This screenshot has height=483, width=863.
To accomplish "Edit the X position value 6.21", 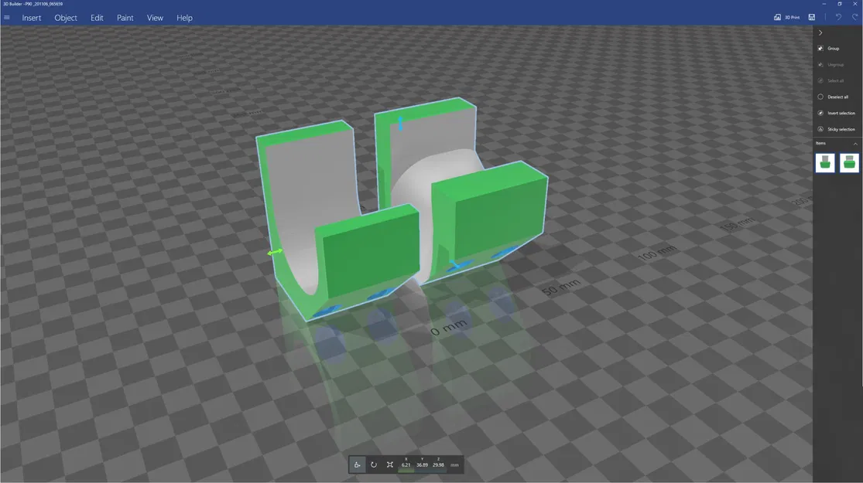I will pos(406,465).
